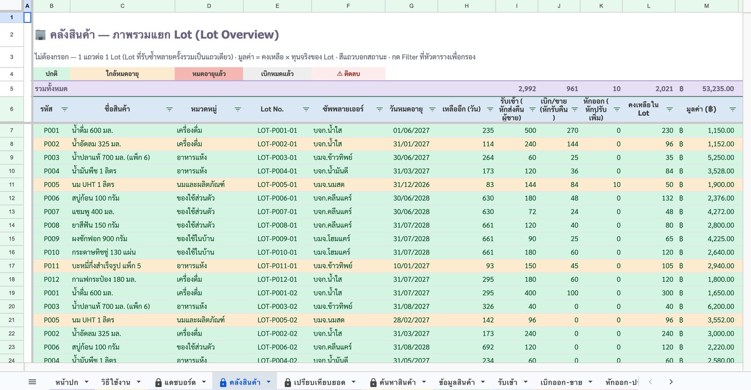The width and height of the screenshot is (751, 390).
Task: Expand the รับเข้า sheet tab menu arrow
Action: click(526, 382)
